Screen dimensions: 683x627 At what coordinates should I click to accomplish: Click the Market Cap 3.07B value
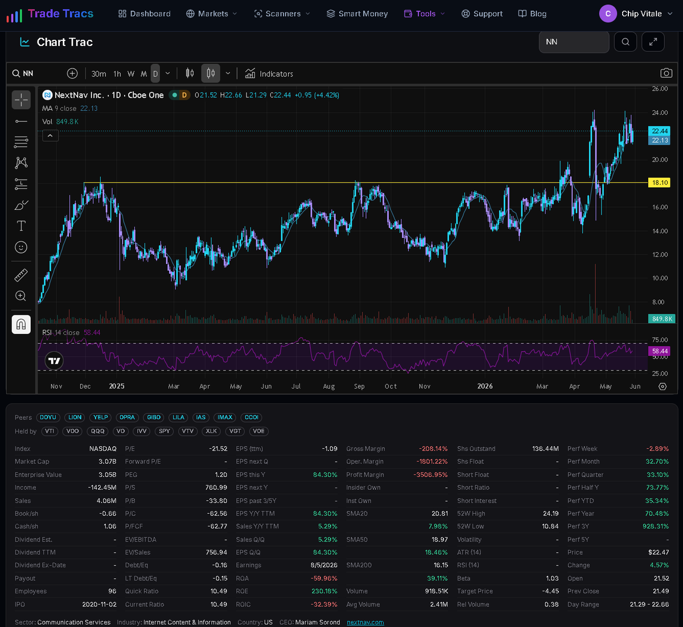pos(107,461)
